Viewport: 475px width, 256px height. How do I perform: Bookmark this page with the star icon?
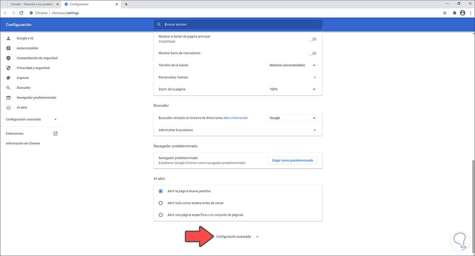(x=445, y=13)
